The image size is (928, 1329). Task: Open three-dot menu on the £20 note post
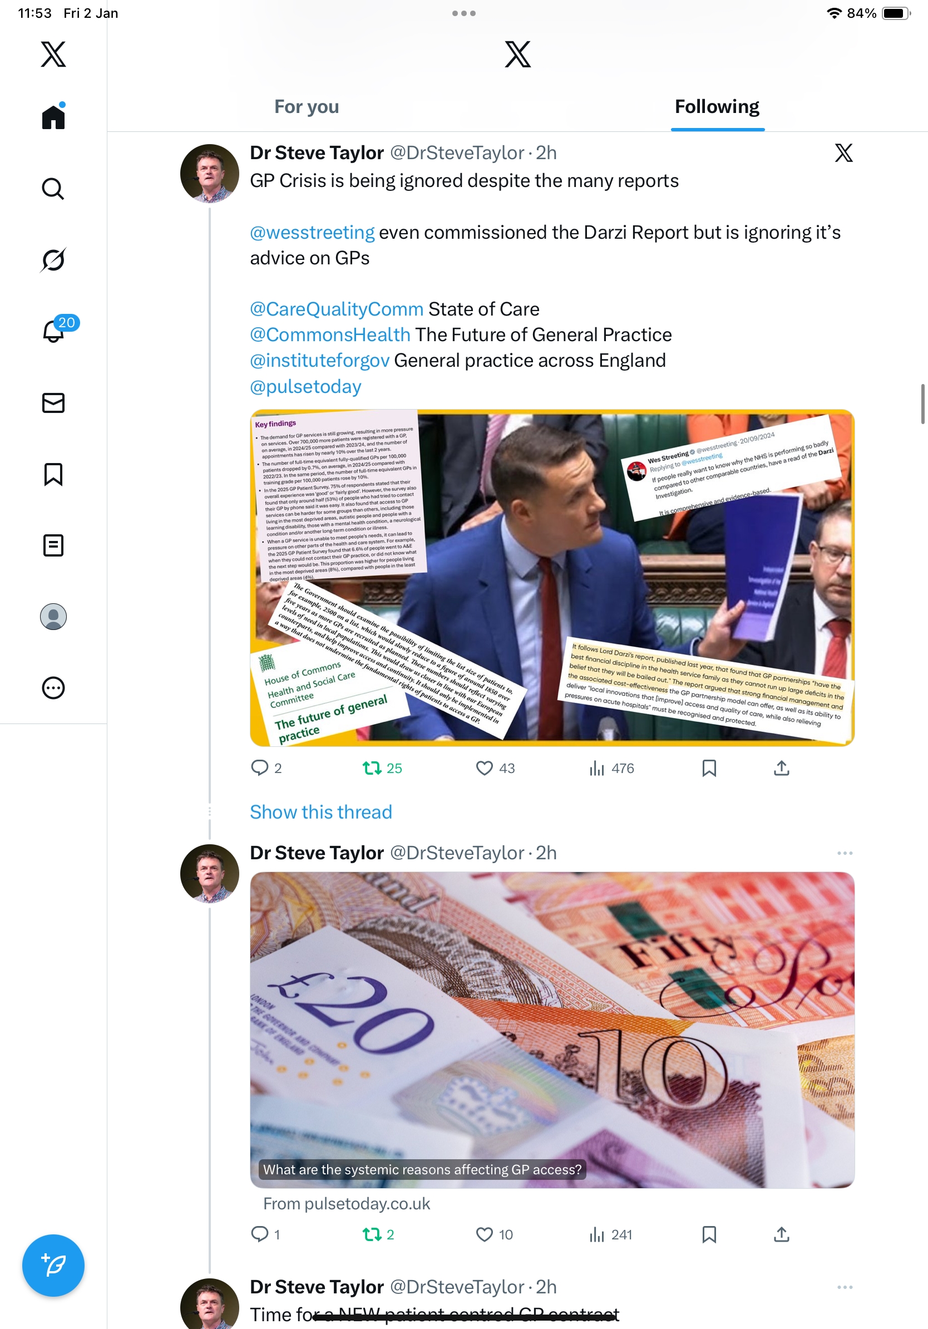[x=845, y=853]
